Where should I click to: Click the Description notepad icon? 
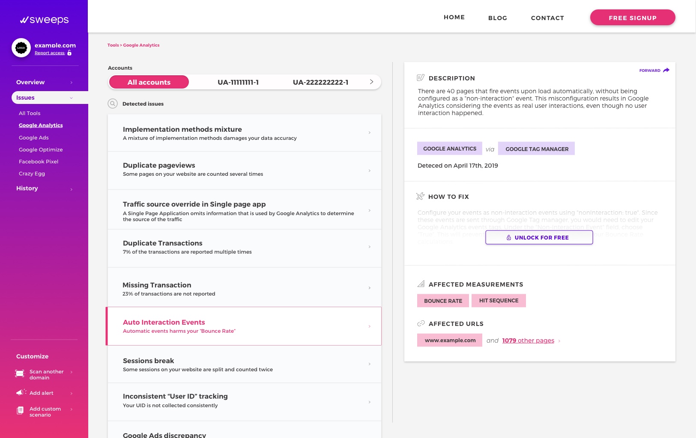click(421, 78)
